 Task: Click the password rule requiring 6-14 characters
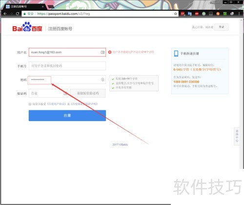tap(126, 79)
